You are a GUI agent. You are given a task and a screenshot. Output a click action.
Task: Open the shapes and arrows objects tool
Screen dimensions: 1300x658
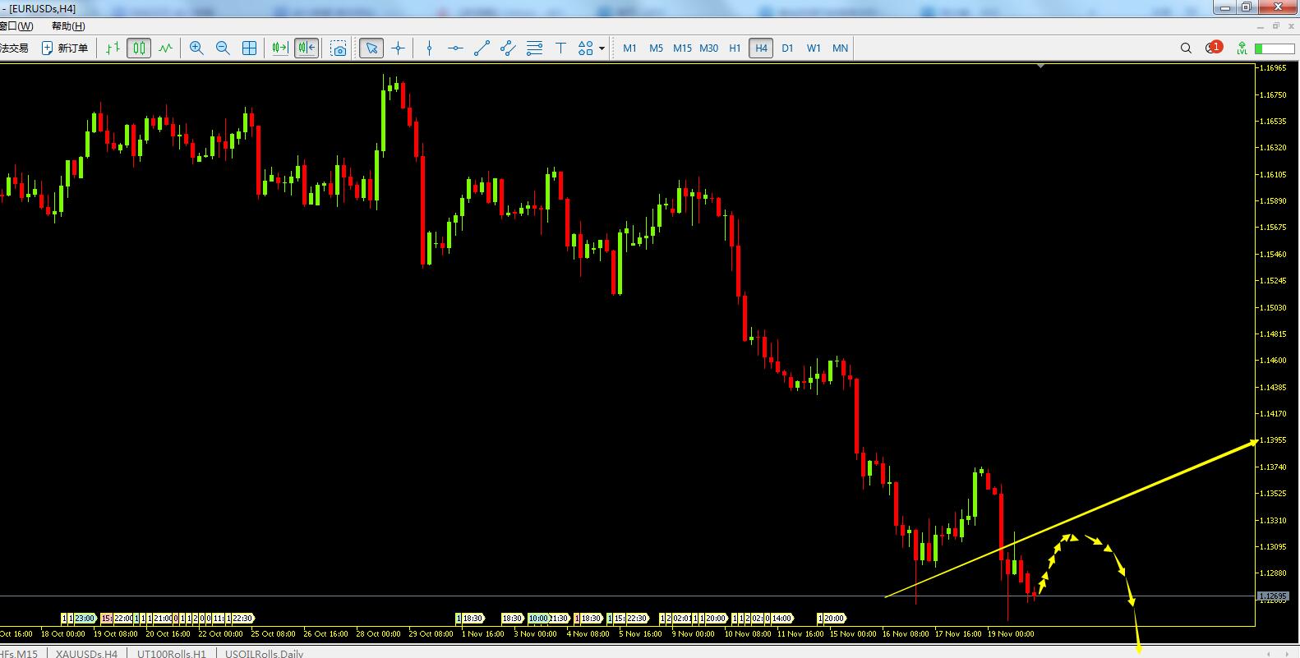tap(585, 48)
